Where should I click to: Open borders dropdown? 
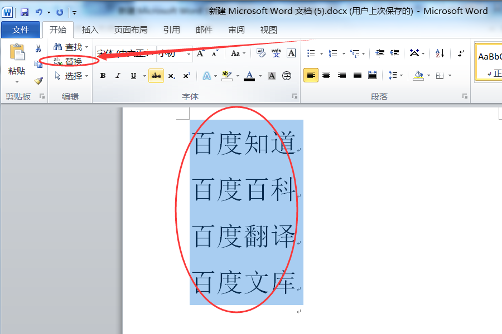click(x=449, y=76)
